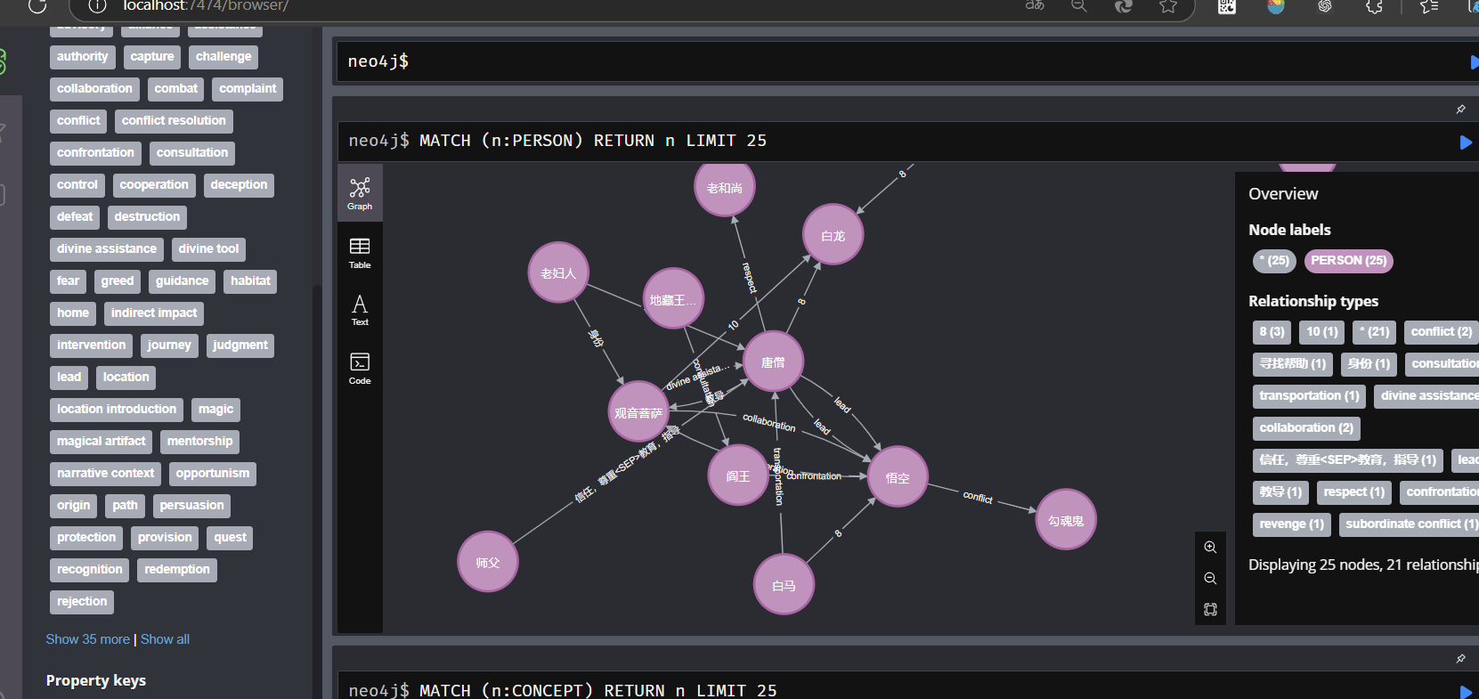
Task: Fit the graph to screen
Action: 1210,610
